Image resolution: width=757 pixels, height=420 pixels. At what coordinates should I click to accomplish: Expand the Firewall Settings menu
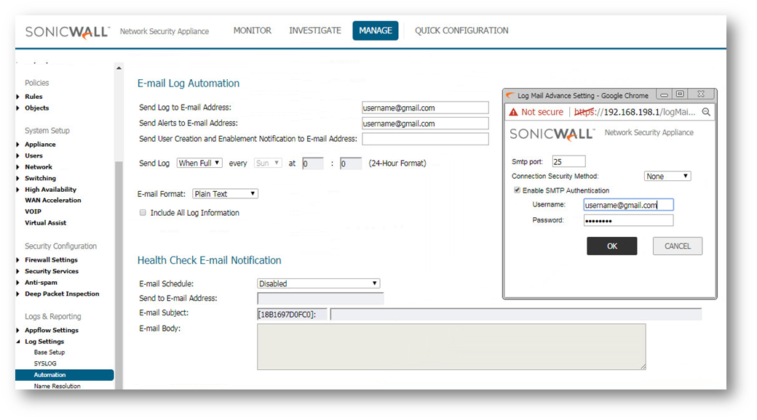point(51,260)
